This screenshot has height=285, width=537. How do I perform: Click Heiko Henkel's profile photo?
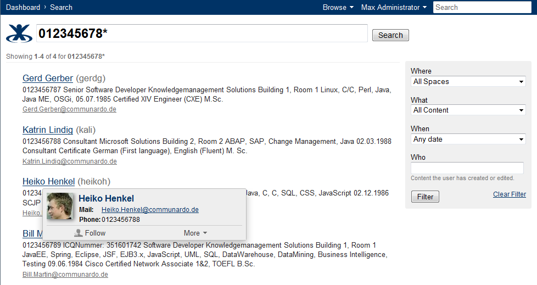tap(60, 206)
